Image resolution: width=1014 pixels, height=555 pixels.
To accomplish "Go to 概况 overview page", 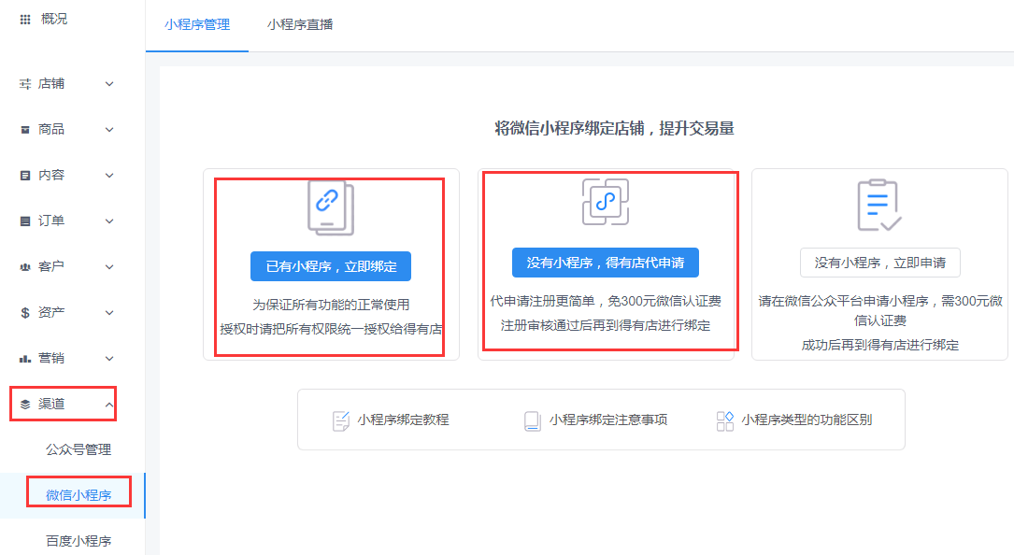I will (x=54, y=20).
